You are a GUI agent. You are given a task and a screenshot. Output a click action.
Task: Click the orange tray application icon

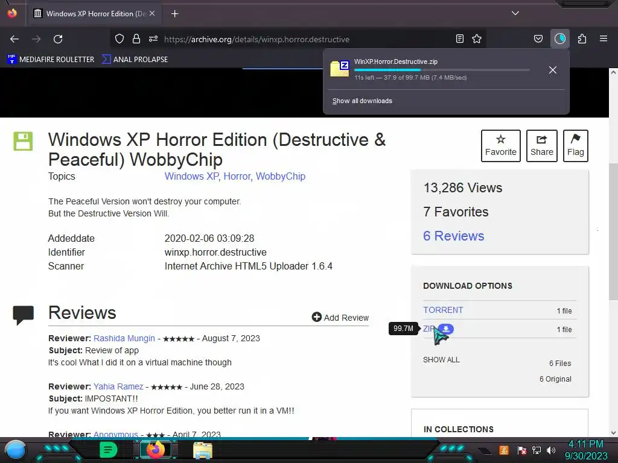[504, 450]
